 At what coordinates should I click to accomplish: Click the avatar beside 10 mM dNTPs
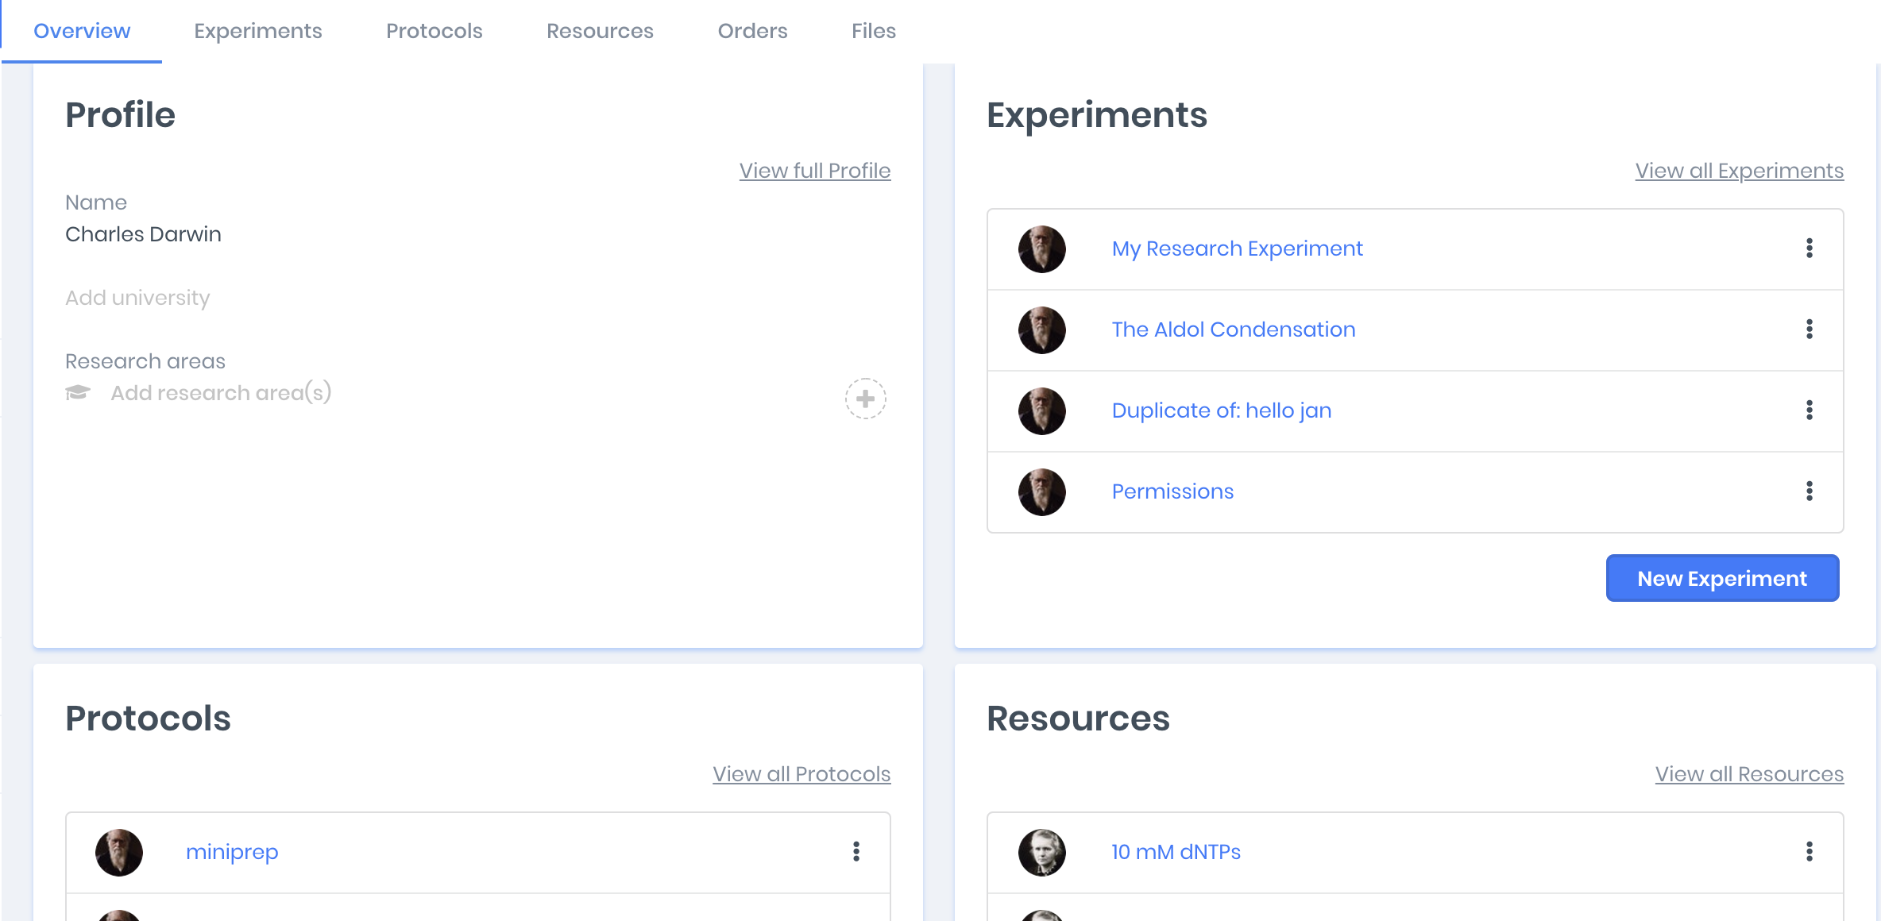[x=1041, y=853]
